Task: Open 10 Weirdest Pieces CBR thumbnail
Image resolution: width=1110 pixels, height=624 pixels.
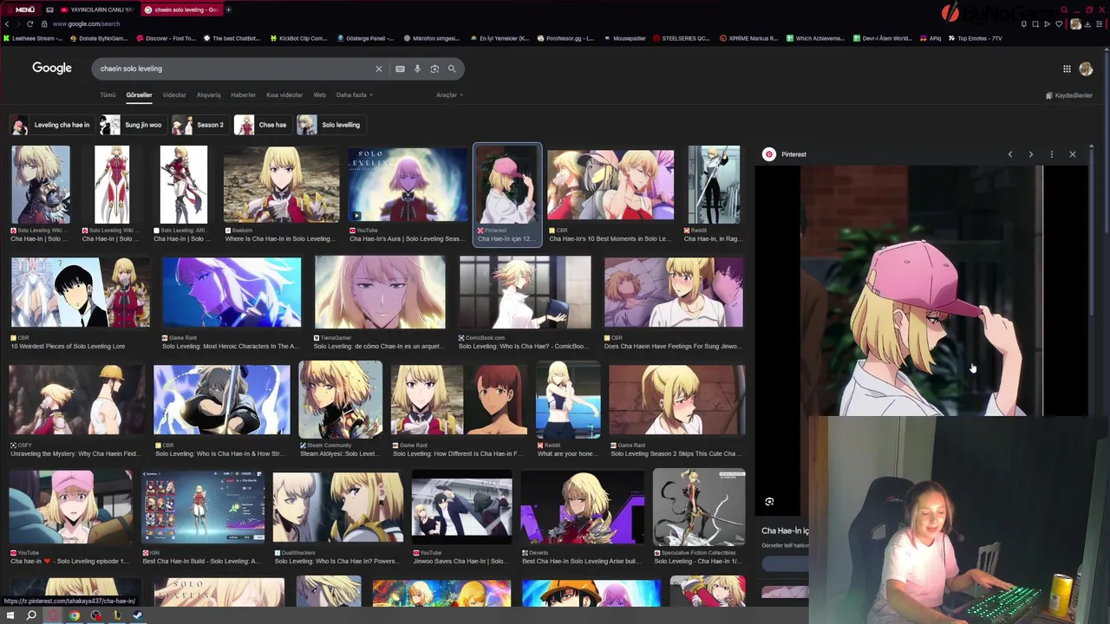Action: coord(80,293)
